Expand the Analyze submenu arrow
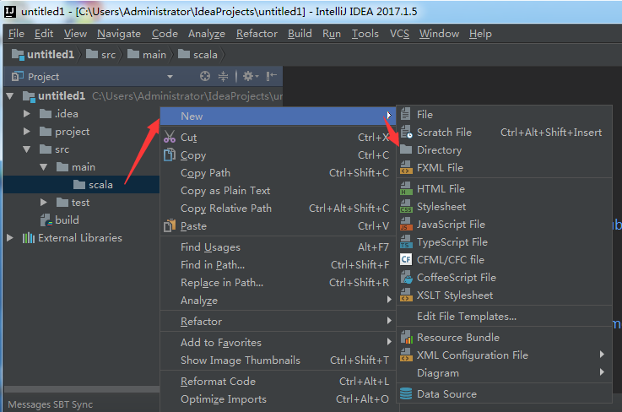The image size is (622, 412). click(x=389, y=300)
